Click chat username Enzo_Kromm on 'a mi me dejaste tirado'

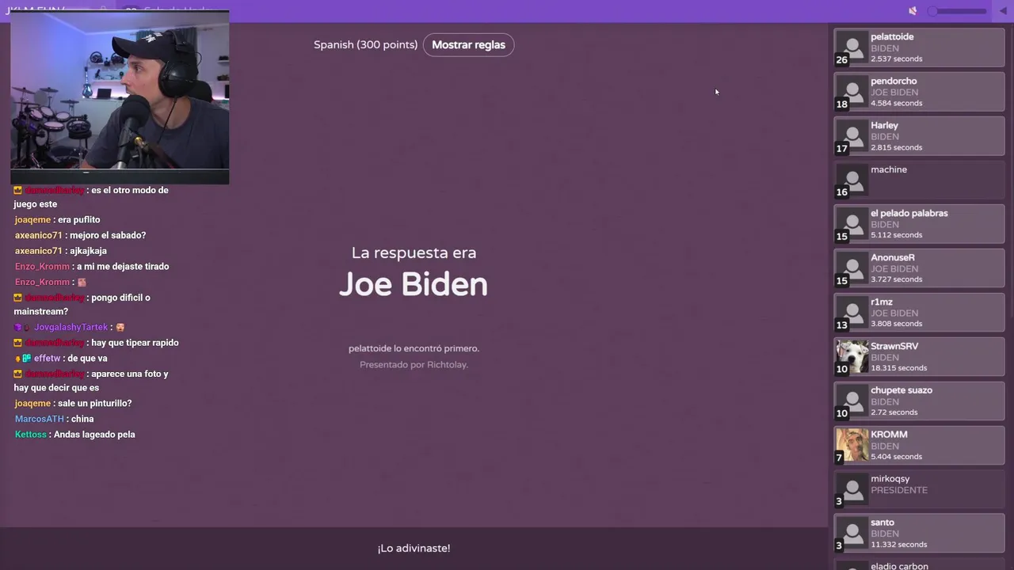pyautogui.click(x=42, y=267)
